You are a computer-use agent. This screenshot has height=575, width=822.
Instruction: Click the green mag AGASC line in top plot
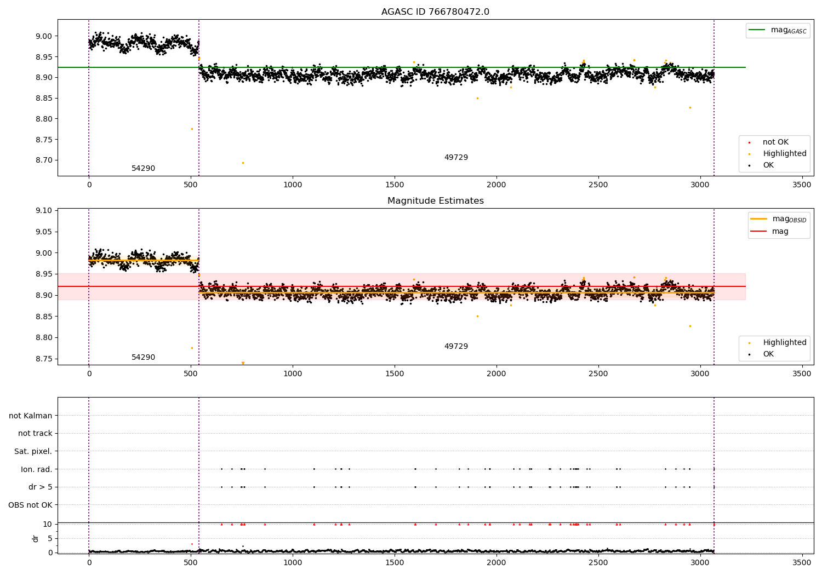[401, 67]
